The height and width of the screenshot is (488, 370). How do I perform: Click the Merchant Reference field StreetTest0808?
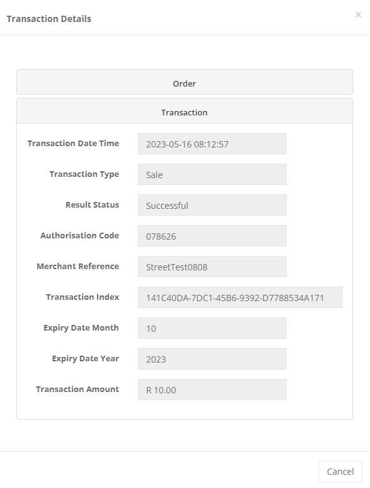[212, 267]
